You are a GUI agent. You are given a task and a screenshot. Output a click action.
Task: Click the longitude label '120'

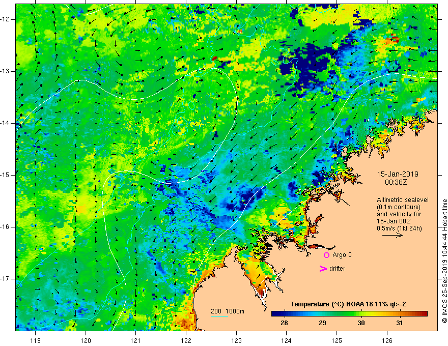(86, 340)
